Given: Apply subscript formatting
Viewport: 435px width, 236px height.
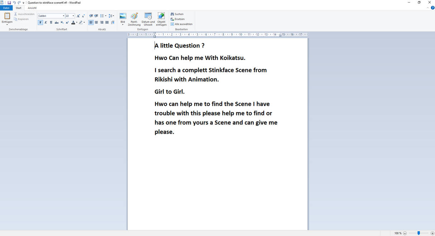Looking at the screenshot, I should pyautogui.click(x=62, y=22).
